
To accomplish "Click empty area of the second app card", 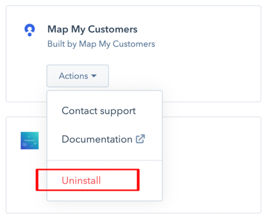I will [211, 164].
